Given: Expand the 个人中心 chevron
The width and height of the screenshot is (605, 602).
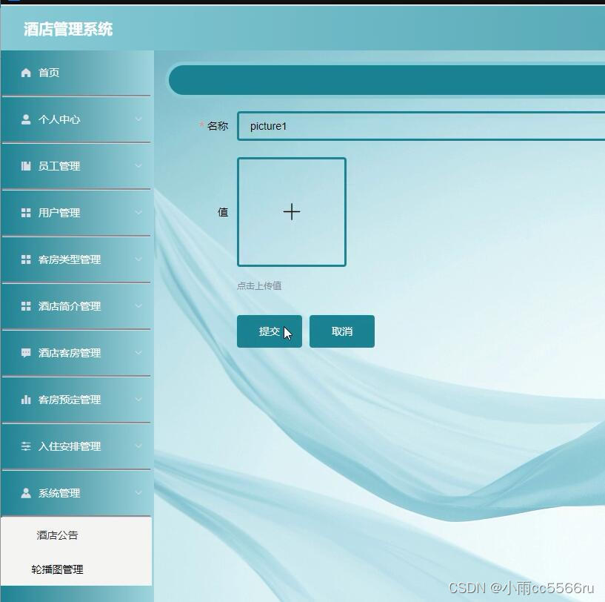Looking at the screenshot, I should pyautogui.click(x=138, y=119).
